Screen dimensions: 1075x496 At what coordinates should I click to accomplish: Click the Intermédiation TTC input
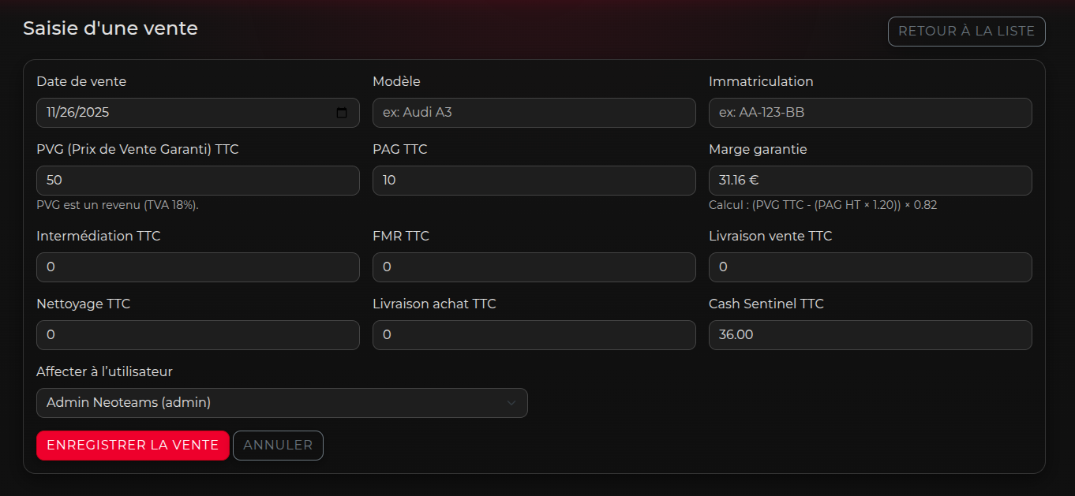pos(197,267)
